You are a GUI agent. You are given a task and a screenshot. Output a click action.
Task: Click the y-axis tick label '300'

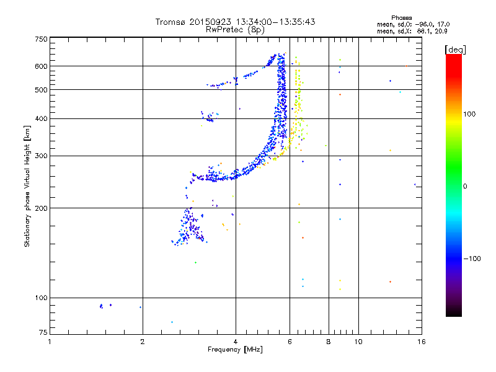coord(41,156)
